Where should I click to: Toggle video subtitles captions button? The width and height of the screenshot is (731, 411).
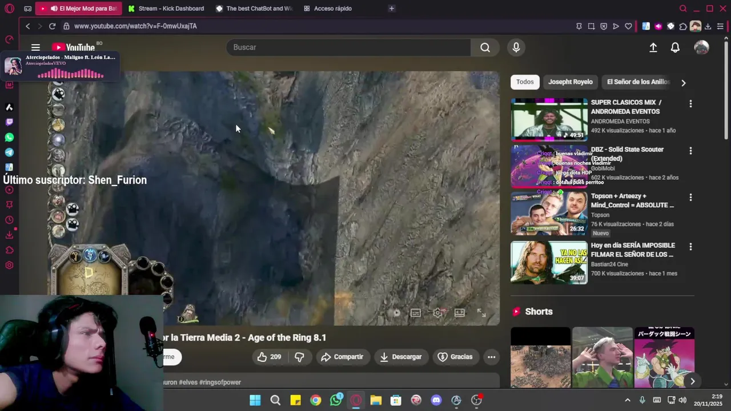point(416,313)
